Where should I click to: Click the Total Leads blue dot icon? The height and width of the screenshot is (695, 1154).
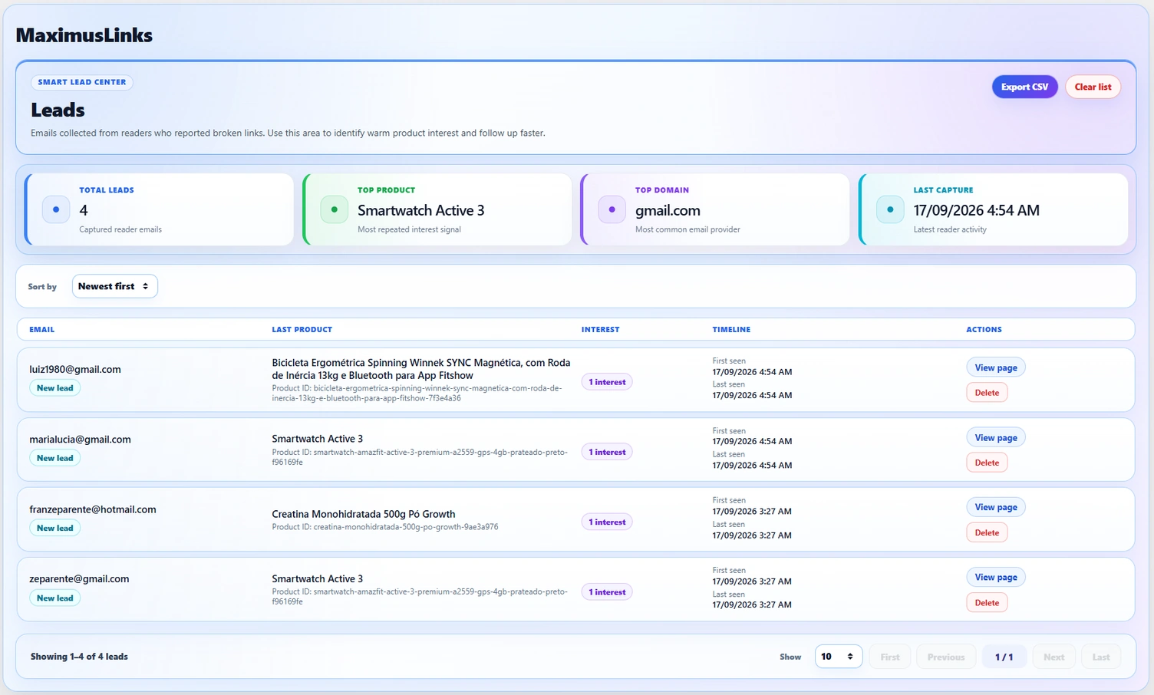tap(56, 209)
